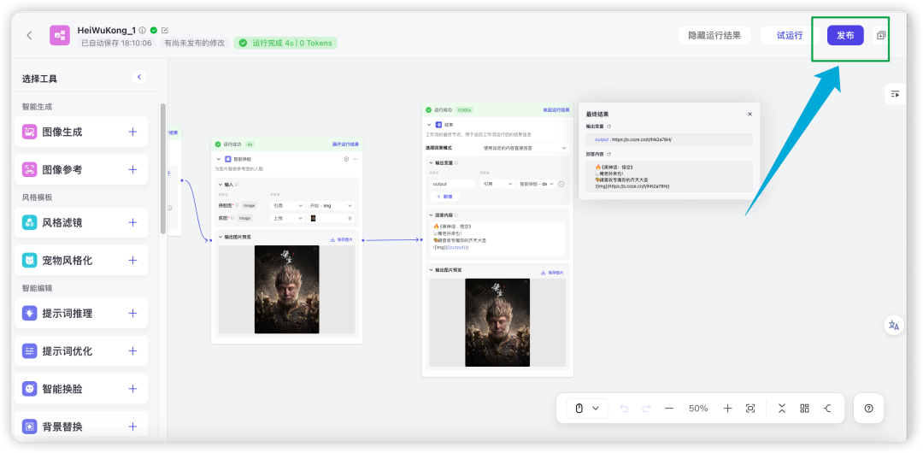Zoom out the canvas with minus button

point(669,409)
